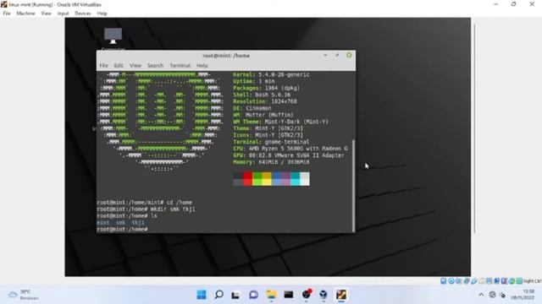The width and height of the screenshot is (542, 304).
Task: Open File Explorer from the taskbar
Action: click(x=271, y=295)
